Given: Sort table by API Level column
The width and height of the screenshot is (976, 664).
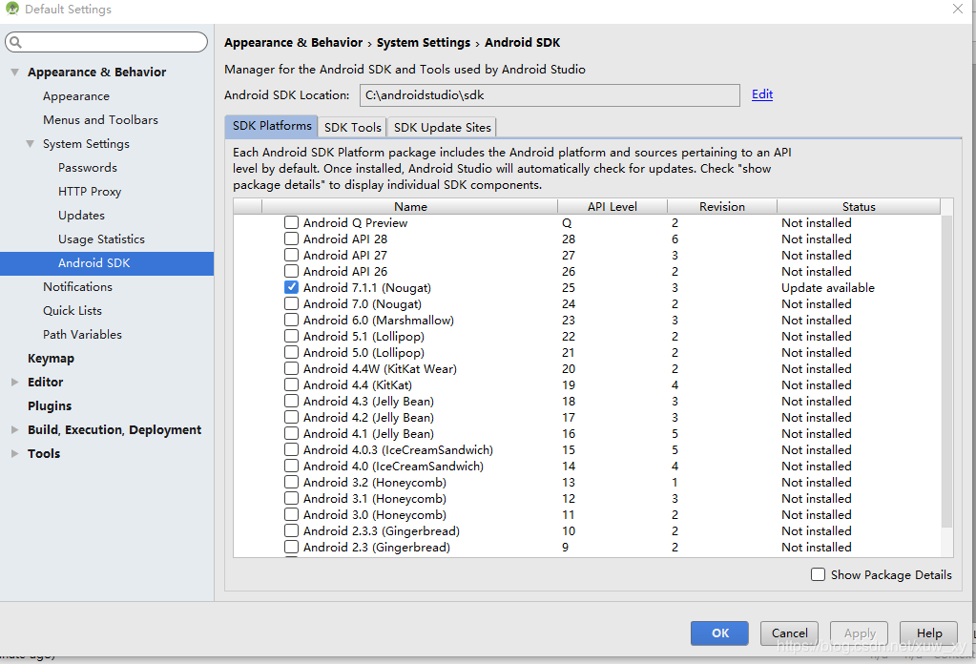Looking at the screenshot, I should pyautogui.click(x=613, y=207).
